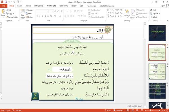Decrease font size

[x=58, y=11]
